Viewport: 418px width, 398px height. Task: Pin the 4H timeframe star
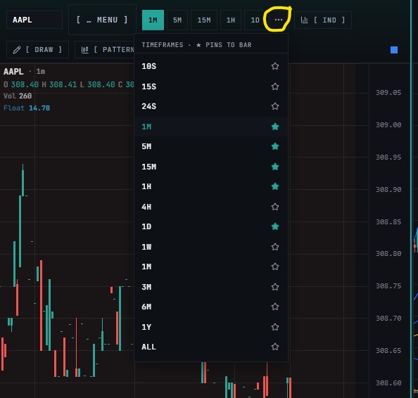[x=275, y=207]
